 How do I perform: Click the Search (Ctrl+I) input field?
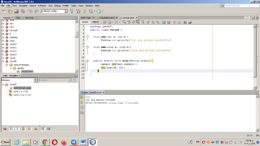click(x=242, y=6)
